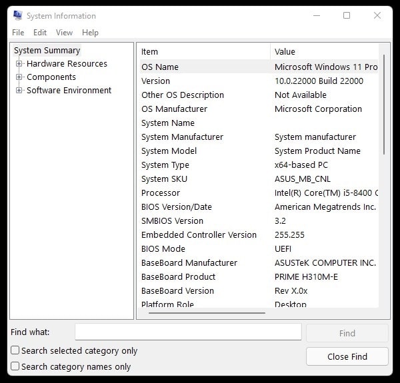Click the System Product Name value
The height and width of the screenshot is (383, 400).
tap(317, 151)
